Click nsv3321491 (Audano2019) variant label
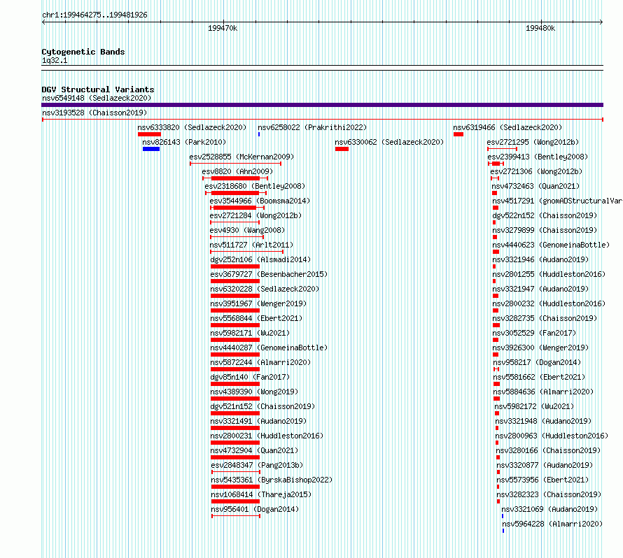The image size is (623, 558). [259, 421]
